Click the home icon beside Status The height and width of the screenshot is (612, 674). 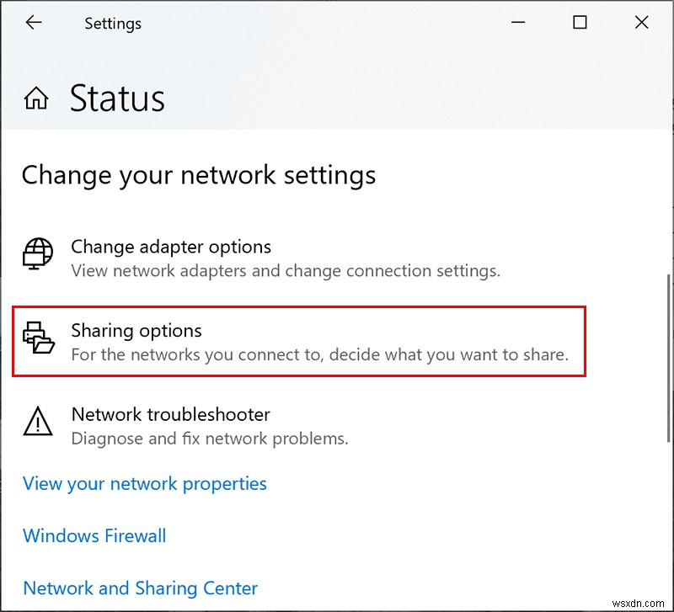(x=37, y=98)
